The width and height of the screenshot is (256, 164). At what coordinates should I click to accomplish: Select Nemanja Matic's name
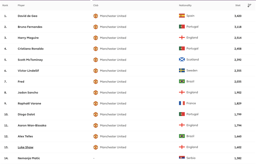29,158
